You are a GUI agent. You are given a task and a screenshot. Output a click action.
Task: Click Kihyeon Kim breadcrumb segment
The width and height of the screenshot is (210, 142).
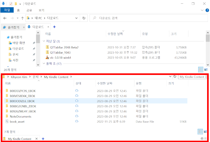(x=19, y=77)
